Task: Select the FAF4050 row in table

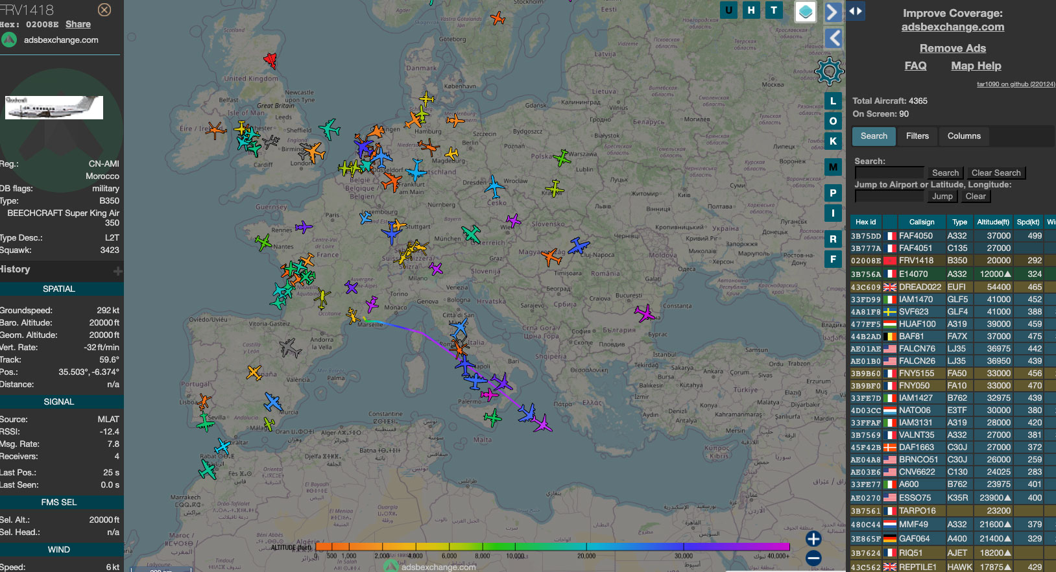Action: [953, 236]
